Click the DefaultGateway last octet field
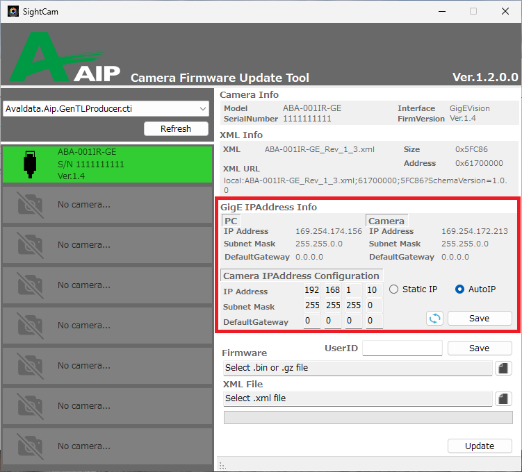This screenshot has width=522, height=472. click(x=374, y=321)
